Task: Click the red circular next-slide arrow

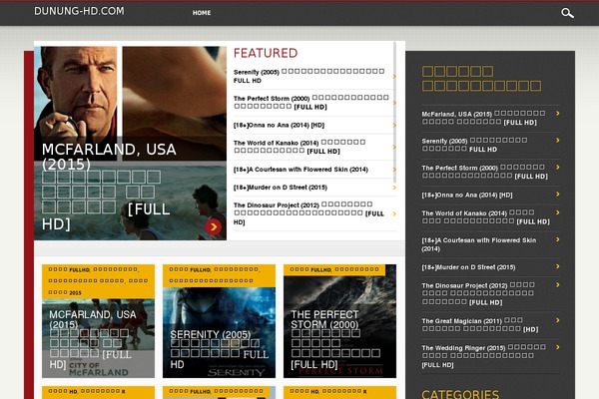Action: click(214, 226)
